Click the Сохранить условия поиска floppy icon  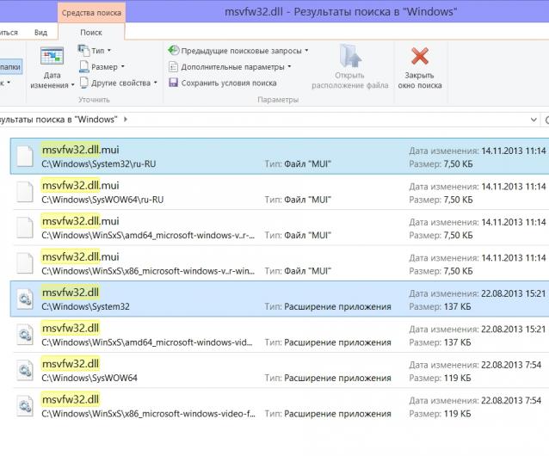[173, 83]
